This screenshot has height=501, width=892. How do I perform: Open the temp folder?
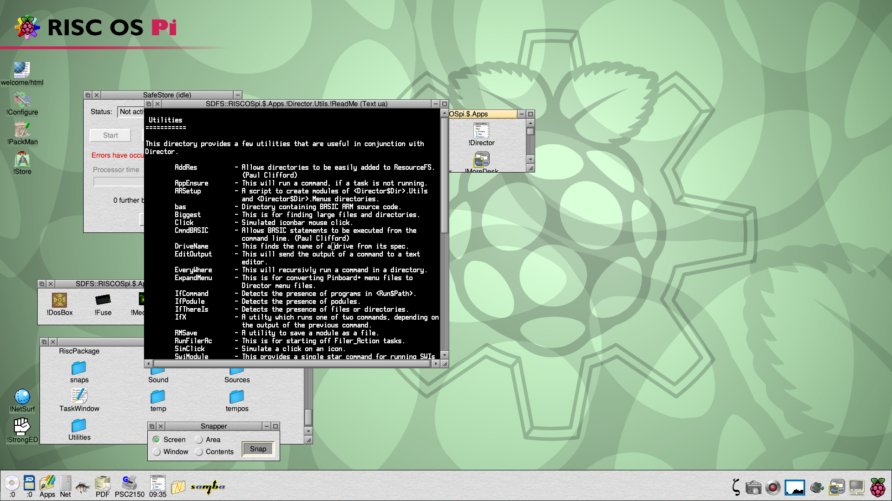click(x=158, y=401)
